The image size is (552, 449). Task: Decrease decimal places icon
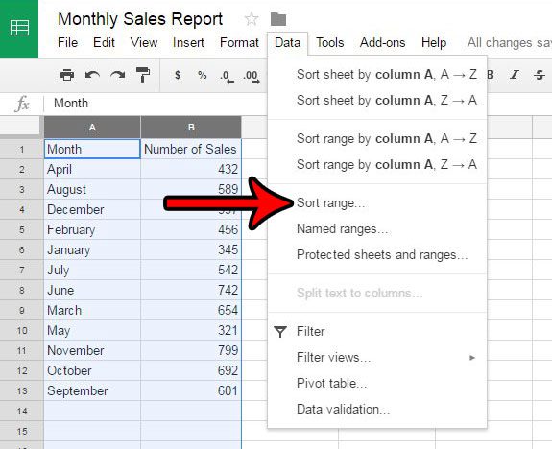pyautogui.click(x=227, y=77)
